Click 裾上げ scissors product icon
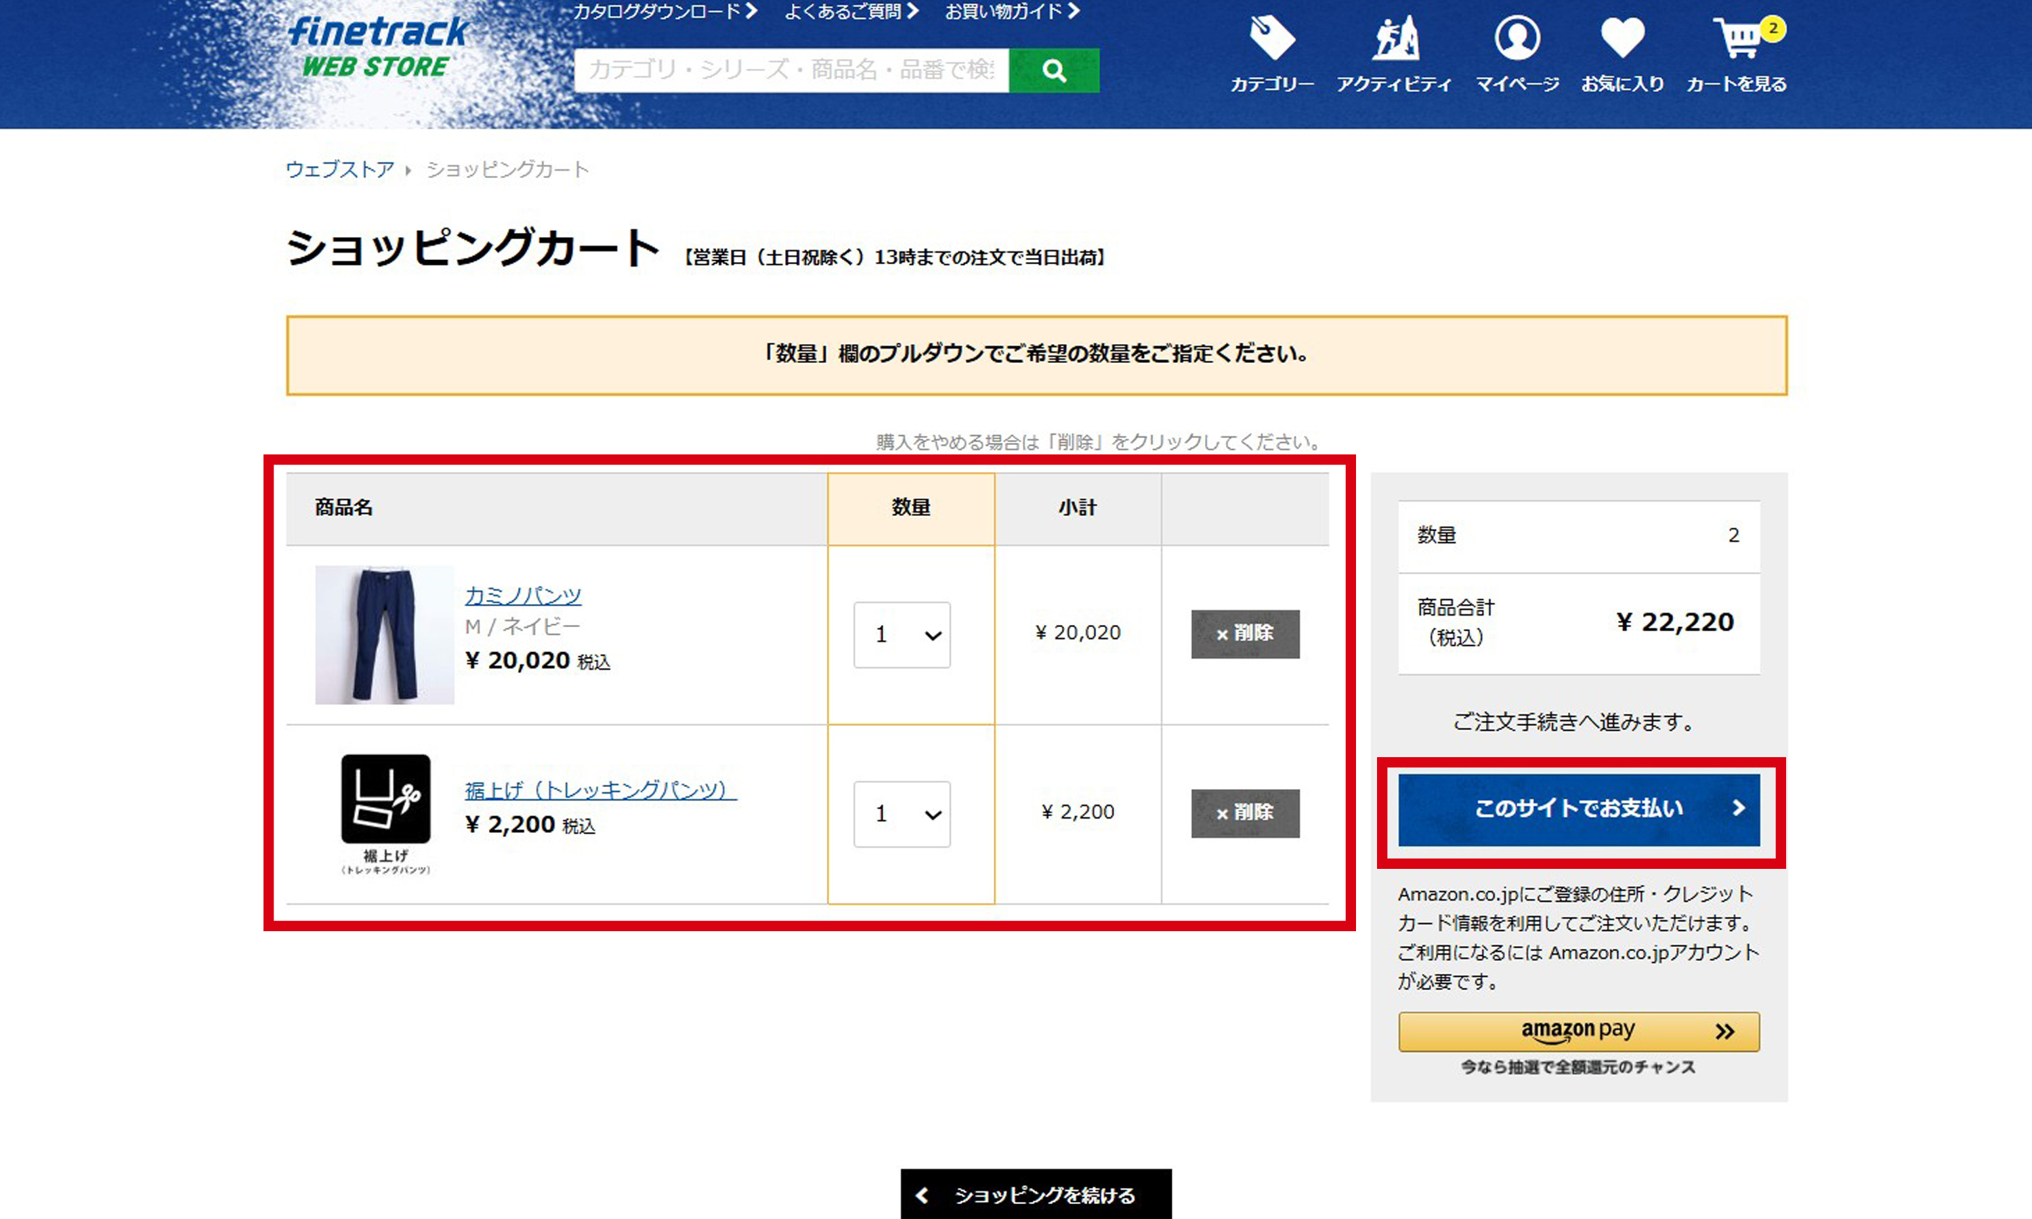 pyautogui.click(x=385, y=799)
